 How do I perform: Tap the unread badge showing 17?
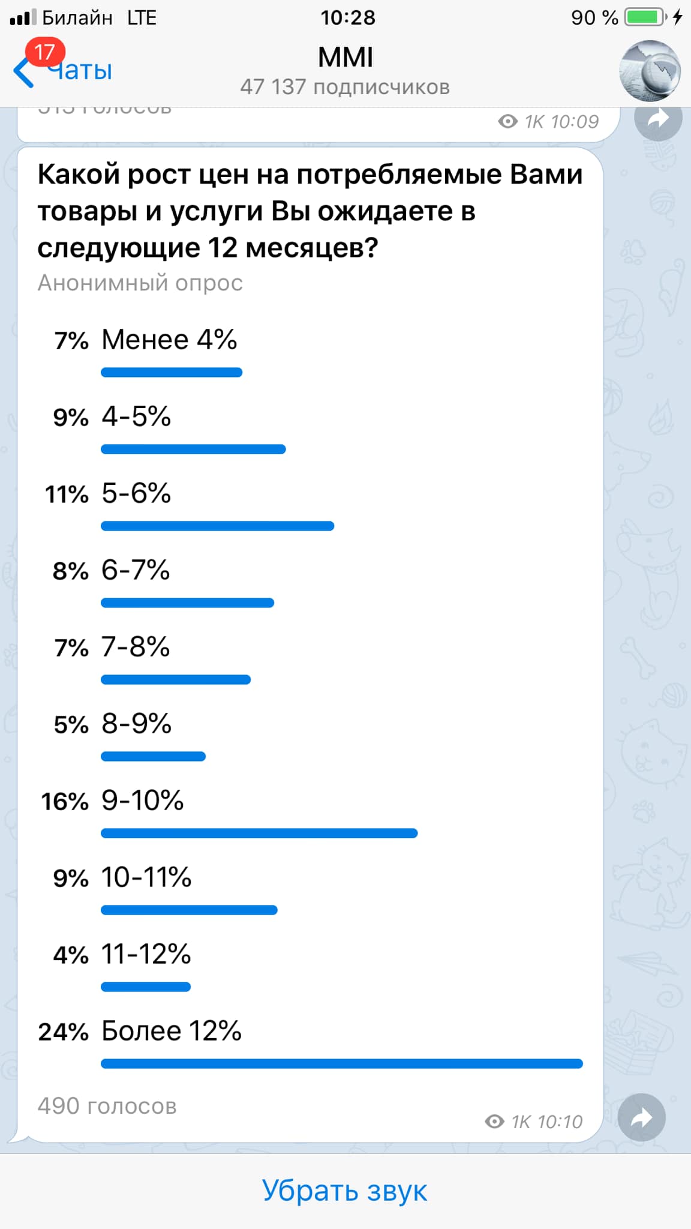(45, 53)
